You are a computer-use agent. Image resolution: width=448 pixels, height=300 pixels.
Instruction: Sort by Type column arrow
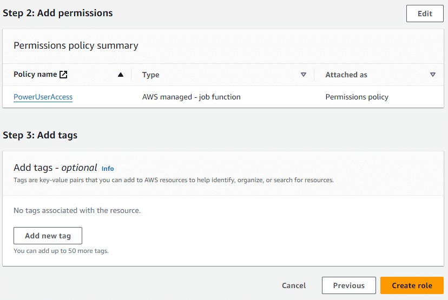[x=304, y=75]
